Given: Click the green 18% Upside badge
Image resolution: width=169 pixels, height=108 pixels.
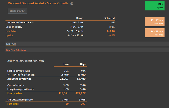Looking at the screenshot, I should click(x=156, y=6).
